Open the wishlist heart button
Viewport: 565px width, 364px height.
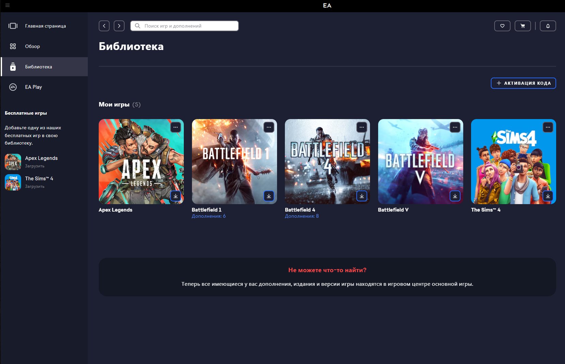tap(502, 26)
